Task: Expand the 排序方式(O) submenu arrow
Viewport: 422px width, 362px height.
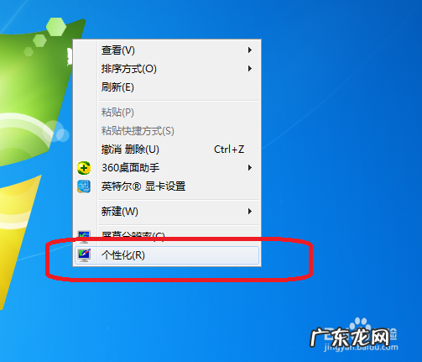Action: point(250,69)
